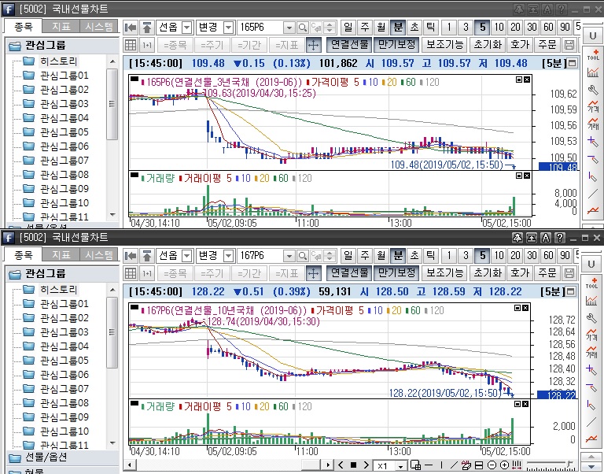Click the horizontal chart scrollbar in the bottom window
604x474 pixels.
pos(230,465)
